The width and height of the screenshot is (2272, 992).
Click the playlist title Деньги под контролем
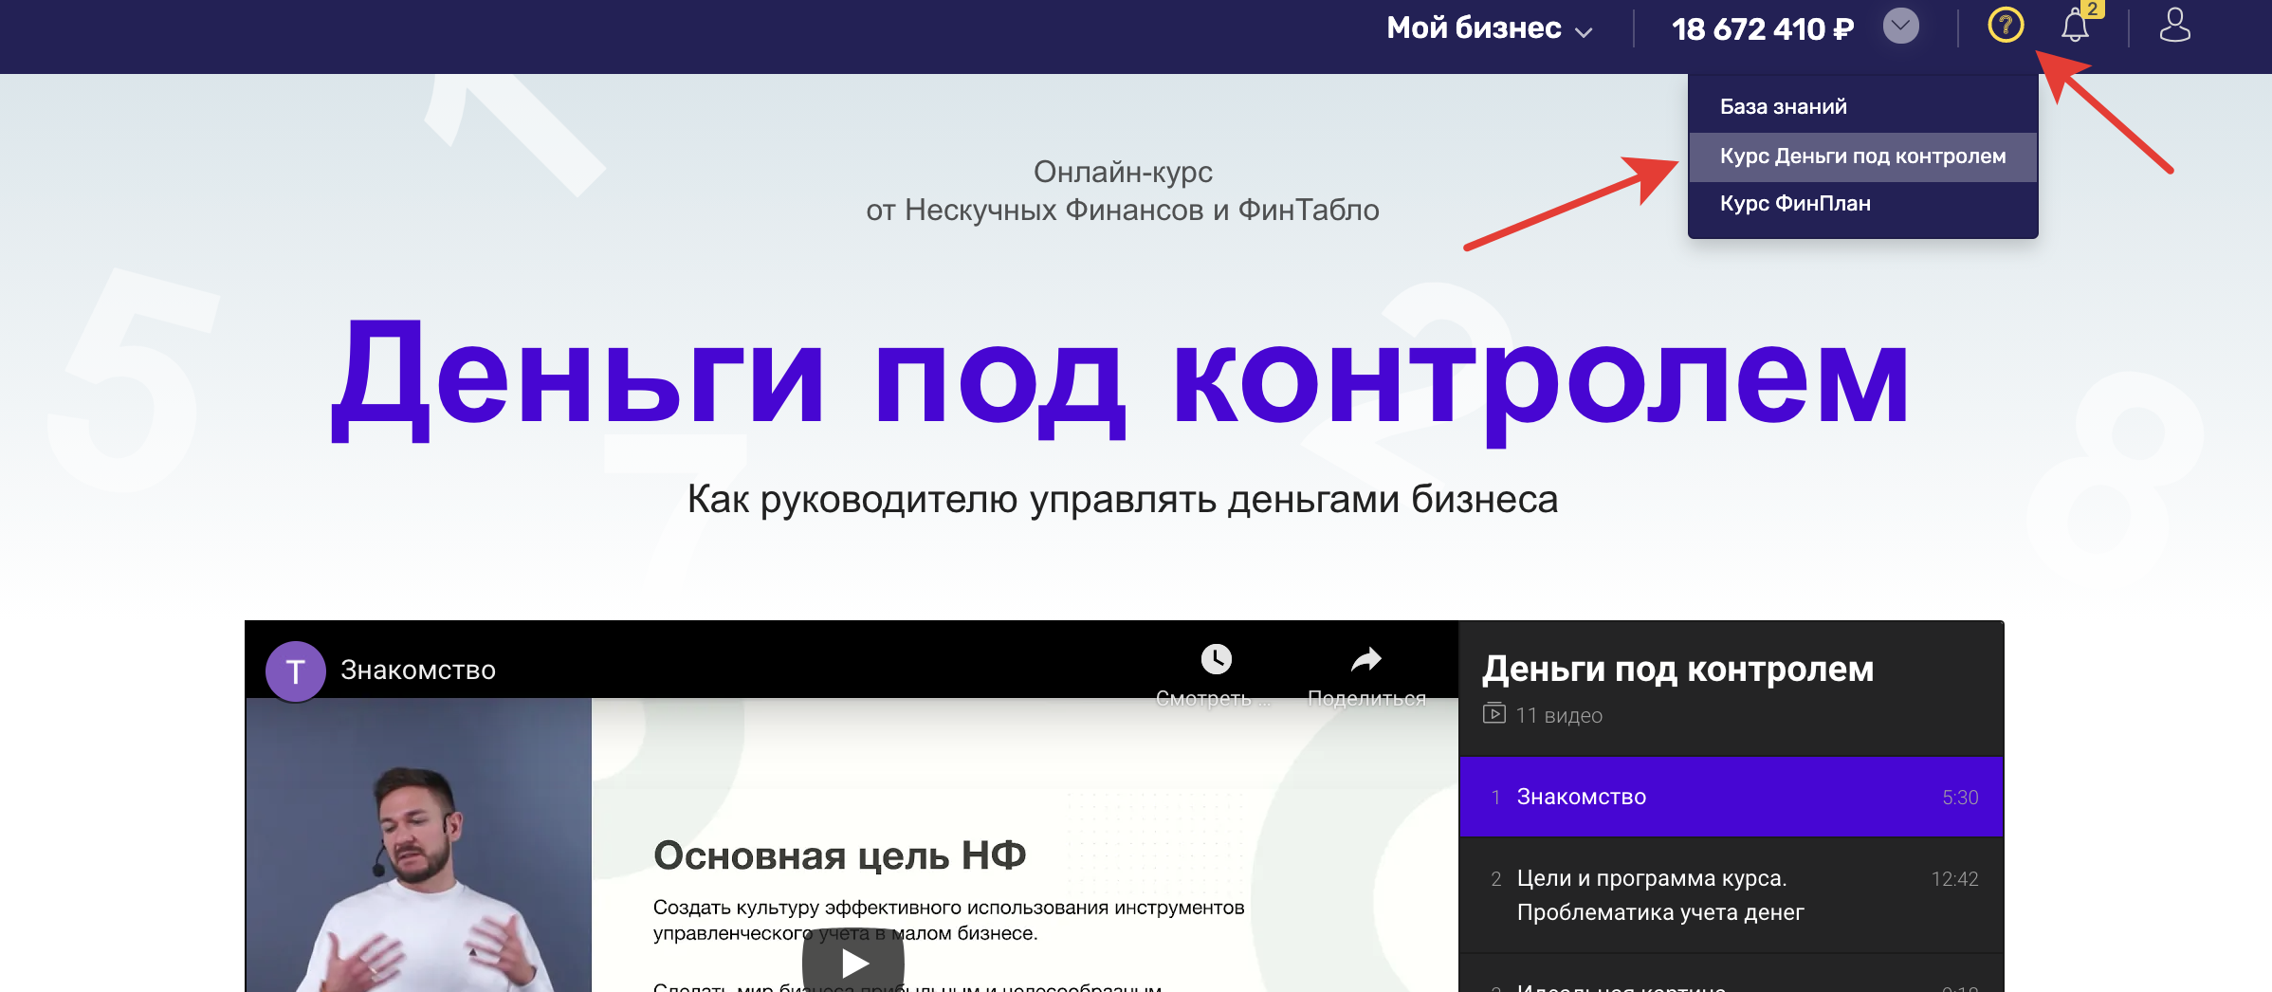click(x=1677, y=670)
